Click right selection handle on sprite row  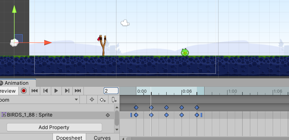pyautogui.click(x=202, y=115)
